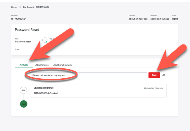190x131 pixels.
Task: Click the Password Reset card heading
Action: click(27, 30)
